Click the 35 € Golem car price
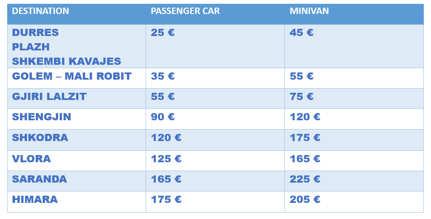The width and height of the screenshot is (431, 219). 163,77
